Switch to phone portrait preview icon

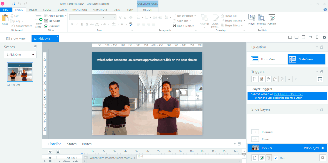tap(317, 38)
